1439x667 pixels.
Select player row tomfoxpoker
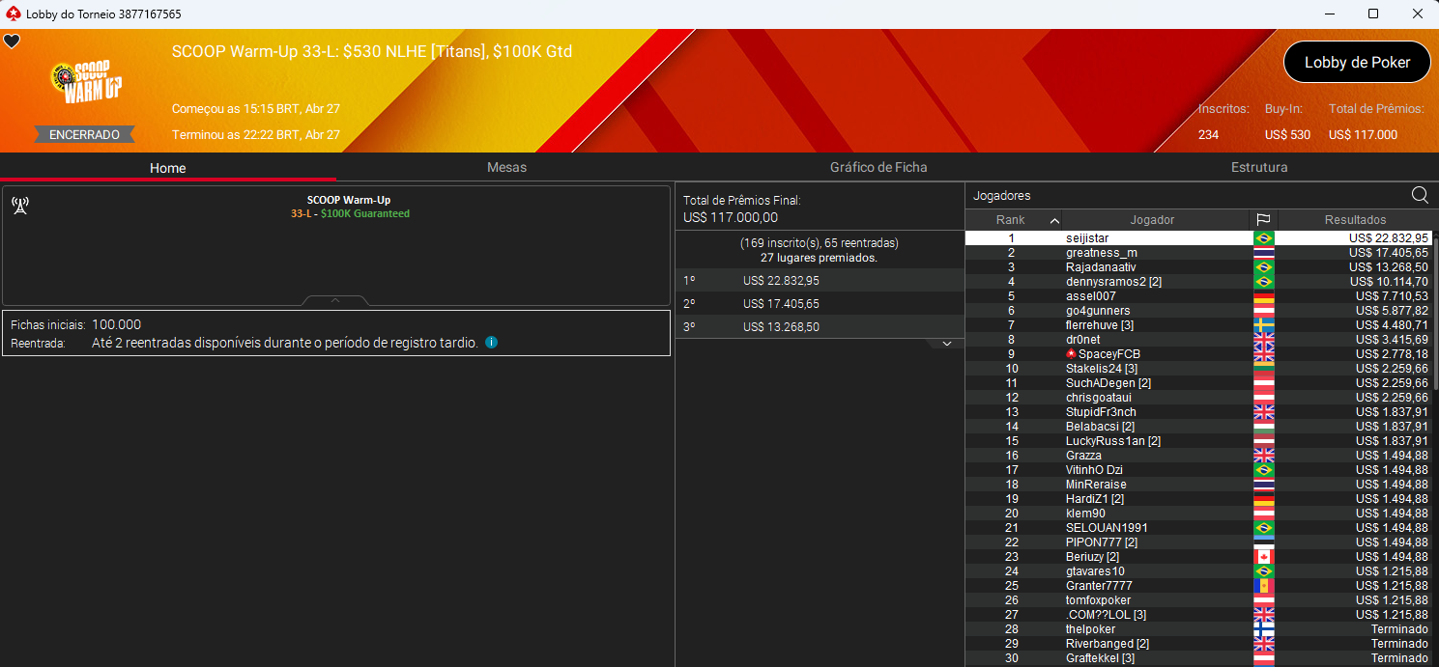[x=1198, y=600]
